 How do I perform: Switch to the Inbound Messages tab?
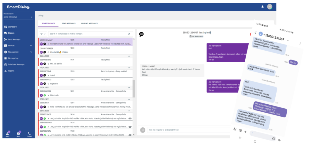click(x=89, y=23)
